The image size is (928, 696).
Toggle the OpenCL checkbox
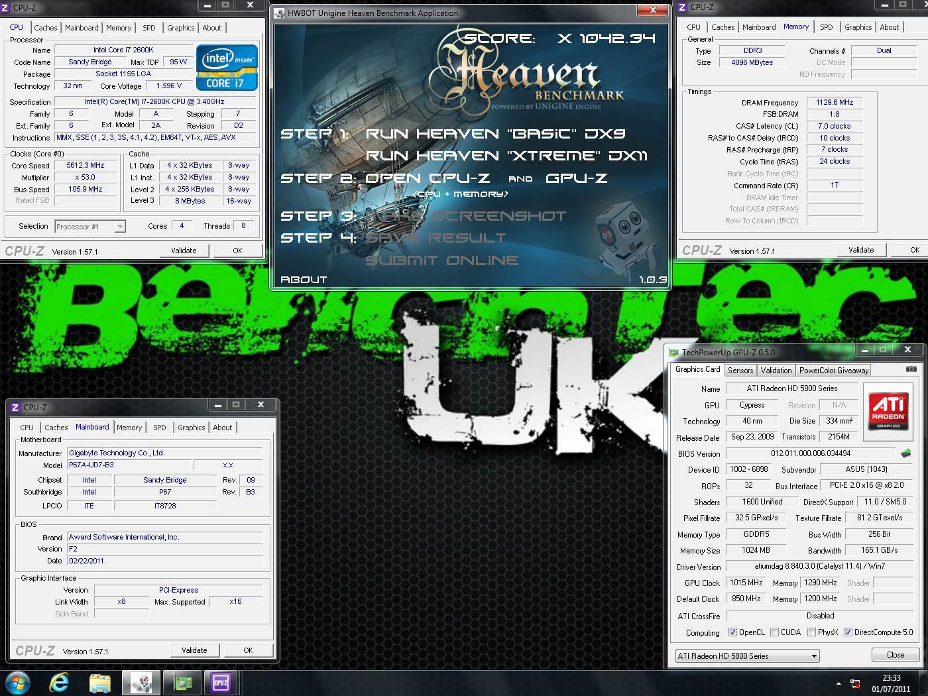[x=732, y=632]
